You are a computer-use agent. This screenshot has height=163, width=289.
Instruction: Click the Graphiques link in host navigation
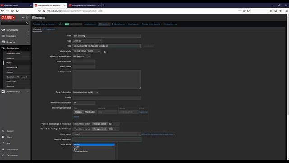133,24
